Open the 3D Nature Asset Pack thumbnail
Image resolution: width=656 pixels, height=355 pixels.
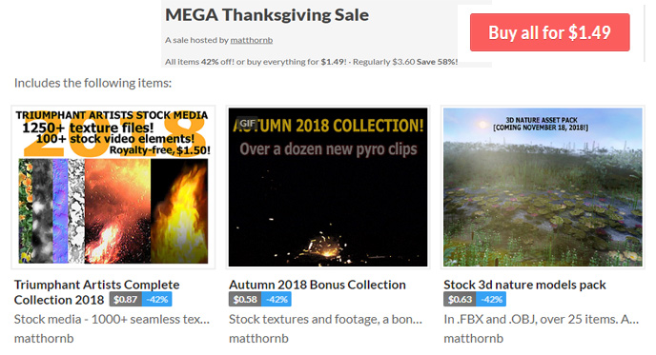coord(543,187)
